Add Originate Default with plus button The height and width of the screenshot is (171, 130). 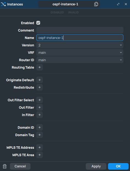coord(40,80)
